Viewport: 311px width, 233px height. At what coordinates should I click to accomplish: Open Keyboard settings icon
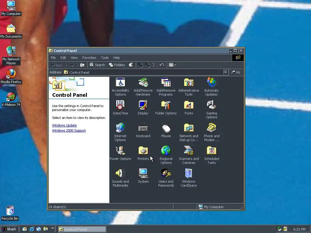[x=143, y=130]
